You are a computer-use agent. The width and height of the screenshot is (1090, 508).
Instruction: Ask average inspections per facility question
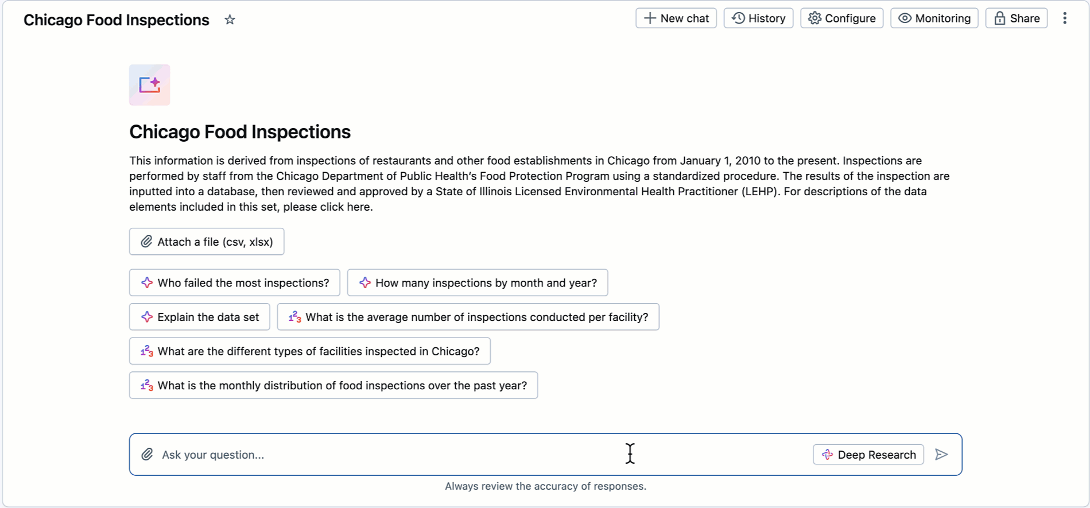468,317
